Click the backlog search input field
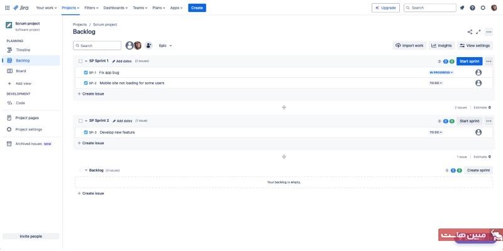The width and height of the screenshot is (503, 251). click(97, 46)
